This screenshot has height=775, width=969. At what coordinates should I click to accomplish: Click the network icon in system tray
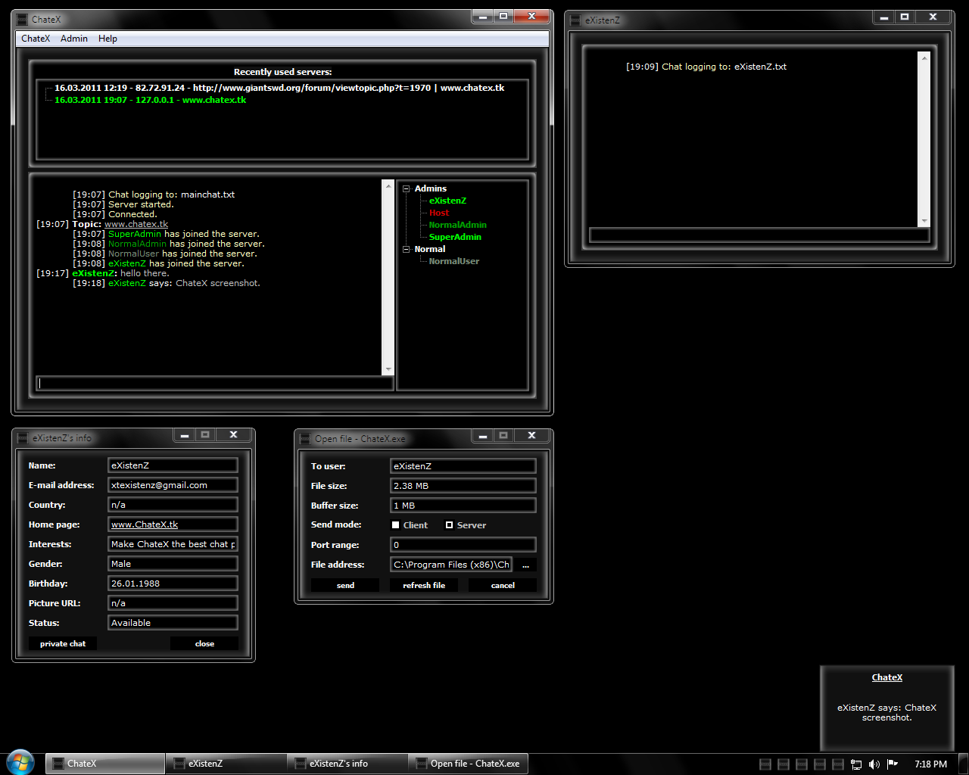point(856,764)
